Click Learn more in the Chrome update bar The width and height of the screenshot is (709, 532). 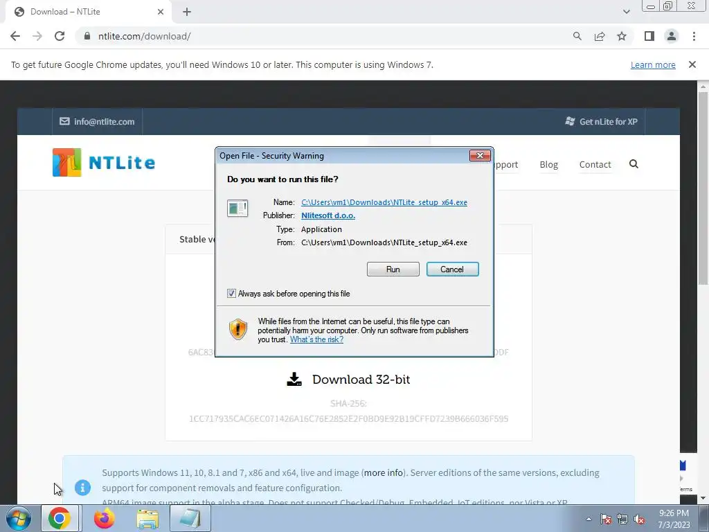(x=653, y=64)
